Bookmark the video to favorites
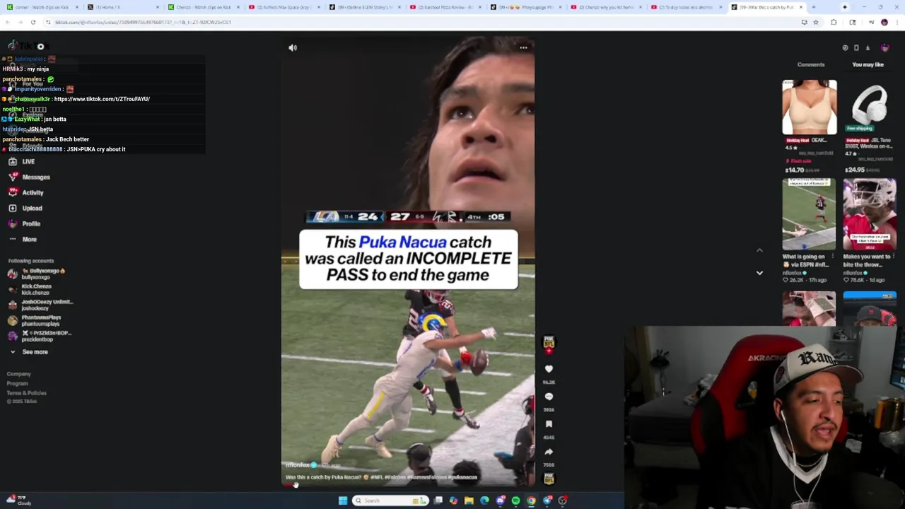This screenshot has height=509, width=905. [x=549, y=424]
